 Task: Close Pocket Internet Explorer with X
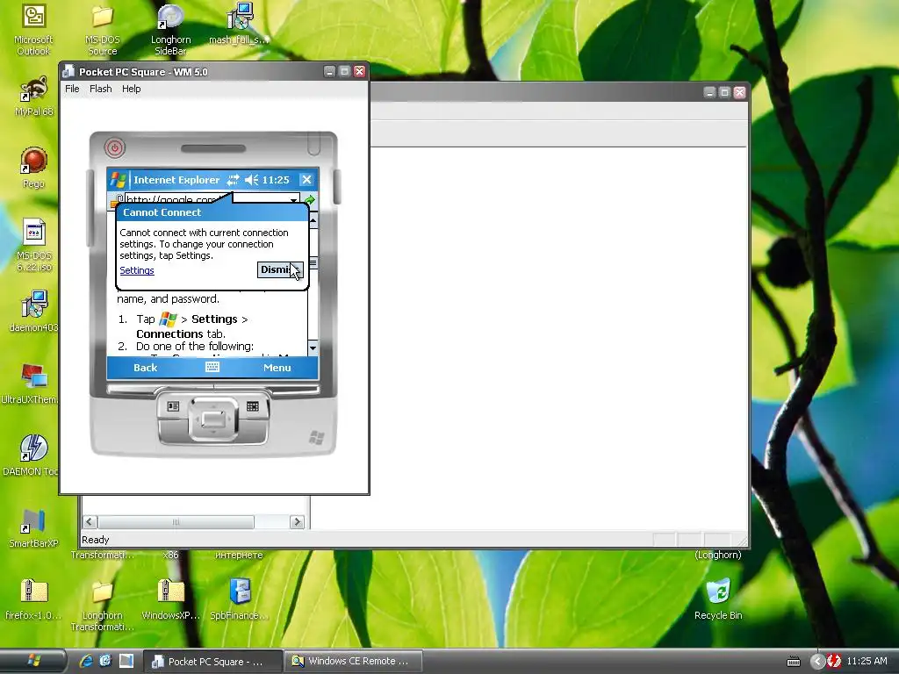[306, 180]
